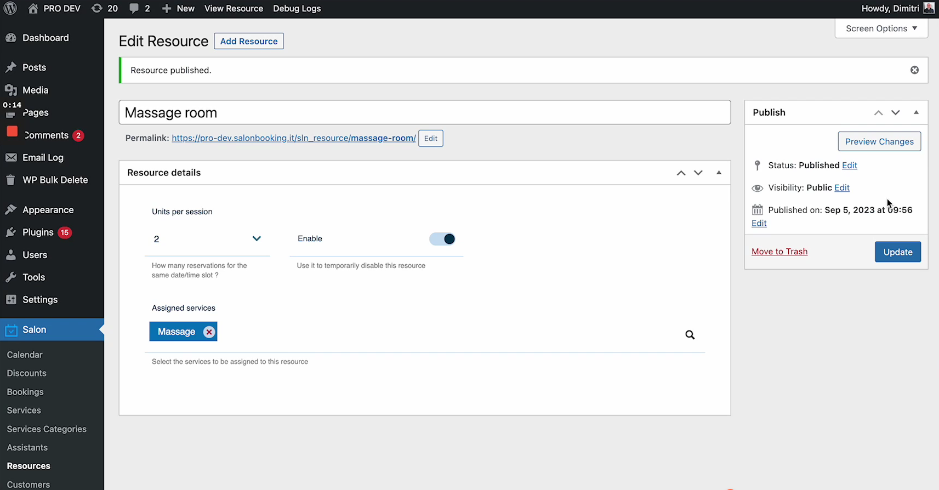Collapse the Resource details panel

(719, 173)
